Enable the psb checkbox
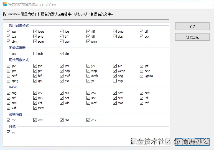The width and height of the screenshot is (214, 150). (x=35, y=53)
